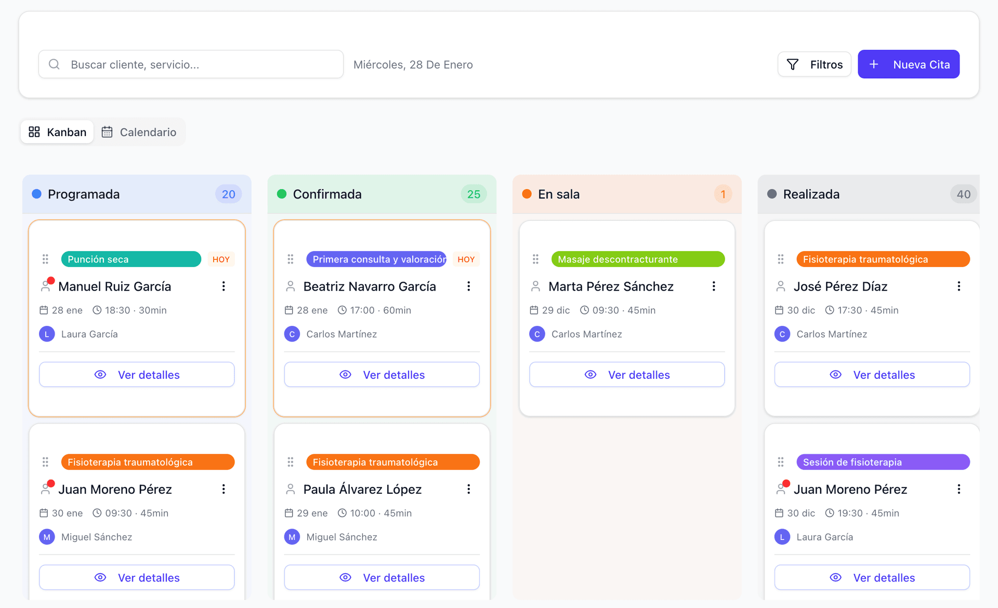Toggle the eye icon on Marta Pérez Sánchez's details
Screen dimensions: 998x608
pos(590,374)
